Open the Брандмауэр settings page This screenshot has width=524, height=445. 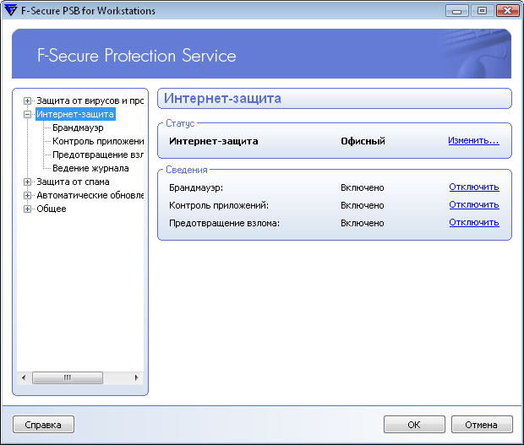(x=78, y=128)
